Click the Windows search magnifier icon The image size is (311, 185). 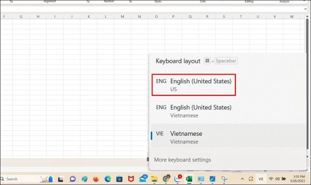tap(2, 179)
